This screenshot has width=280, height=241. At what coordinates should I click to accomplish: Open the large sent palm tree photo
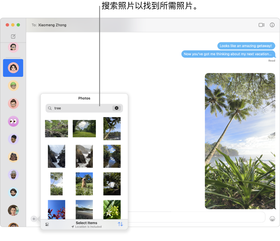pos(240,141)
